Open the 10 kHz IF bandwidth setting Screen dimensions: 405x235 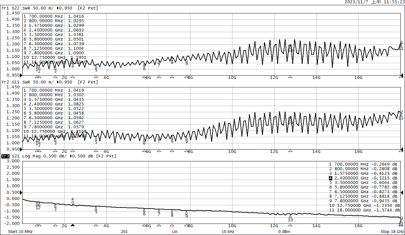pos(228,232)
